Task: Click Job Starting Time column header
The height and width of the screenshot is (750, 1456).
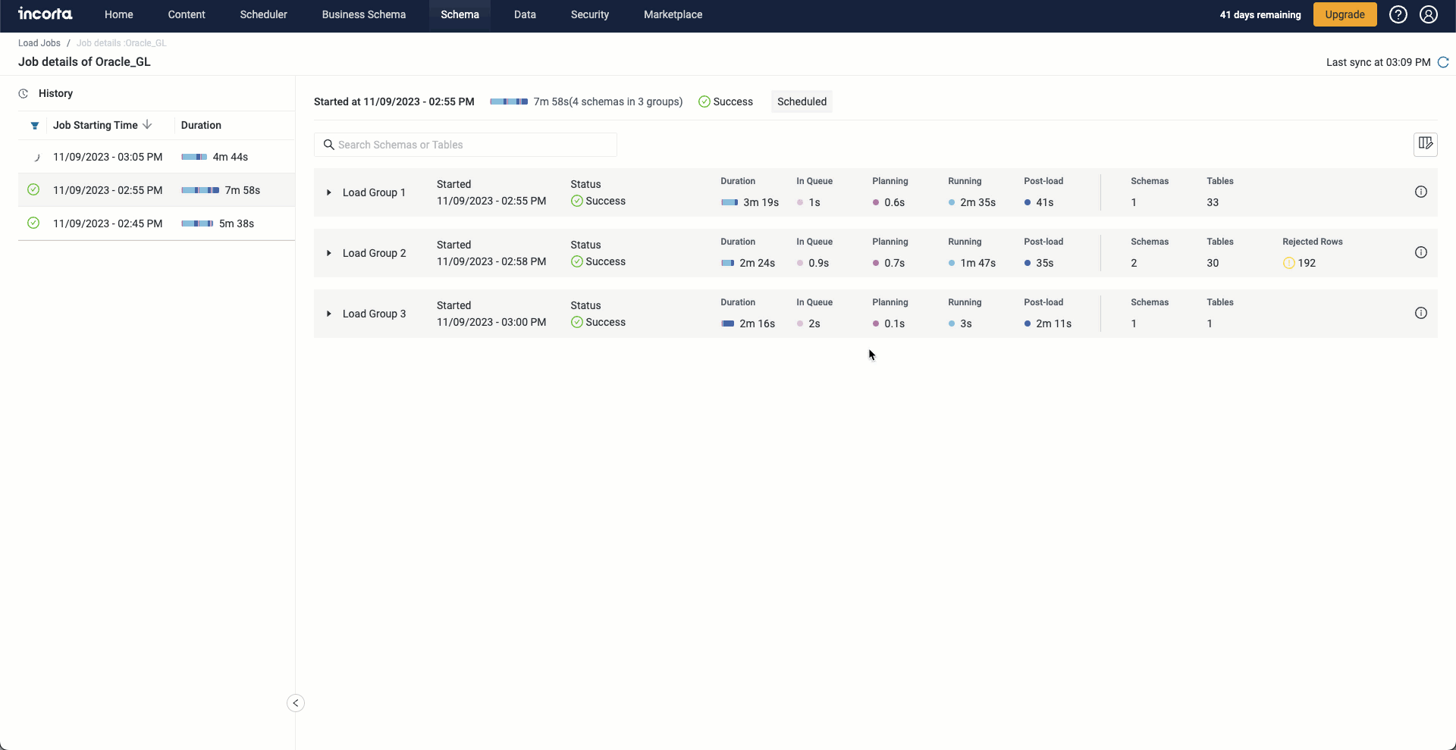Action: [96, 125]
